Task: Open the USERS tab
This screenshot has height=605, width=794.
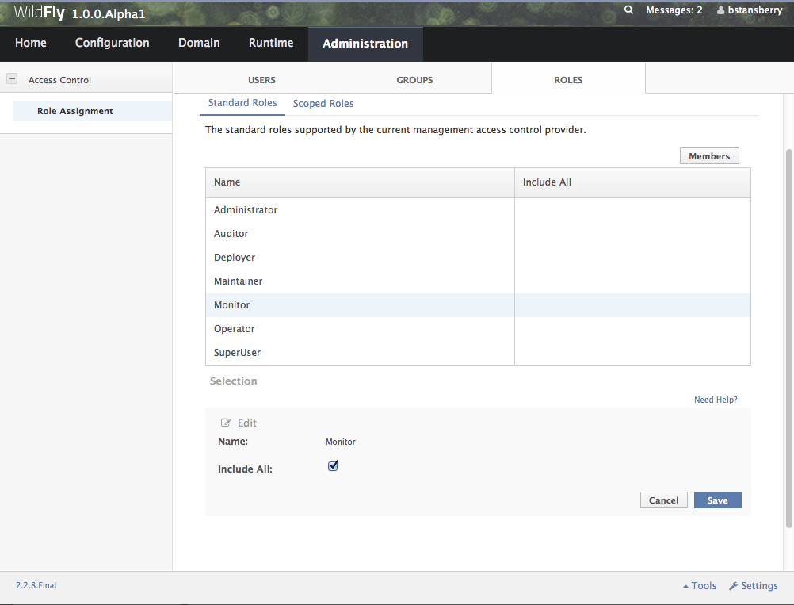Action: (x=261, y=79)
